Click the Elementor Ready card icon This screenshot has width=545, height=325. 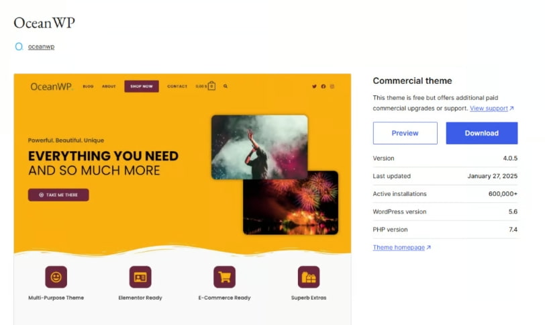click(x=140, y=277)
